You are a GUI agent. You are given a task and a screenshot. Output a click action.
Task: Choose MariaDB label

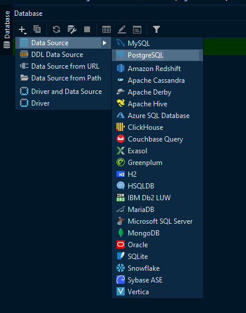coord(141,210)
